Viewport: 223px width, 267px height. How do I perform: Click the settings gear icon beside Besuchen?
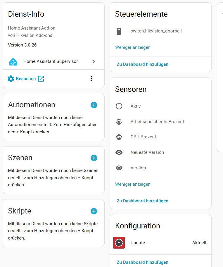[x=11, y=79]
